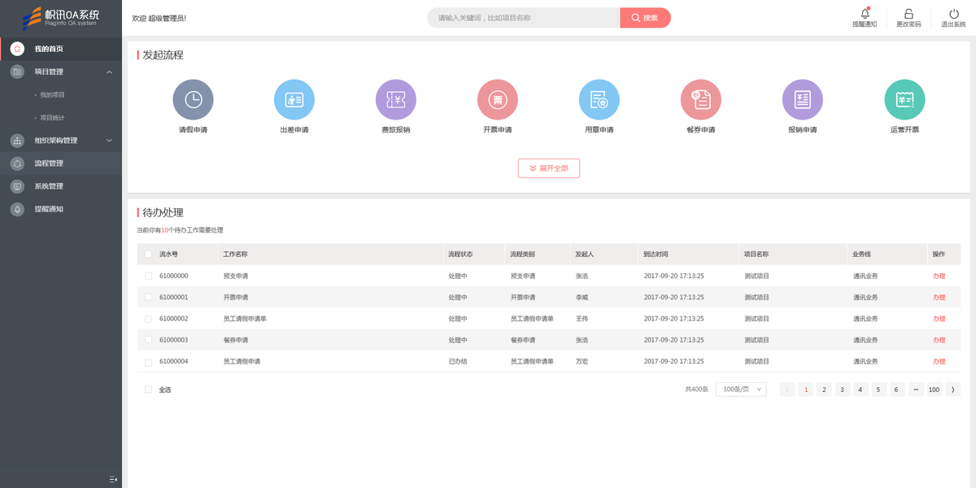Focus the keyword search input field
This screenshot has width=976, height=488.
pyautogui.click(x=524, y=18)
